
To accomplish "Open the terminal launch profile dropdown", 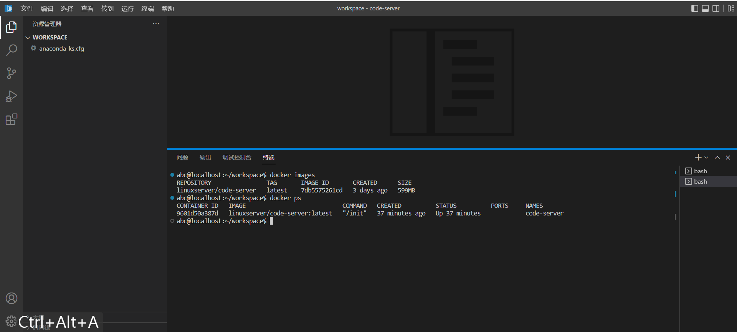I will [x=706, y=158].
